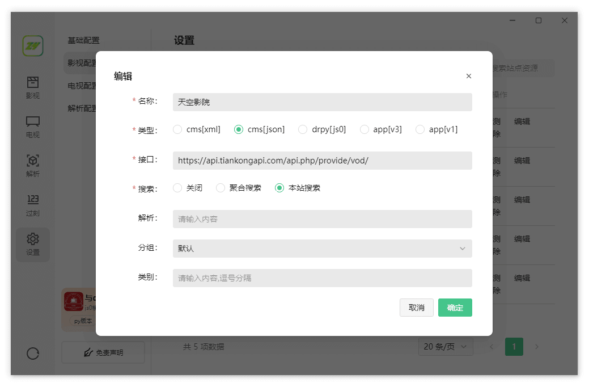Viewport: 589px width, 387px height.
Task: Select the cms[xml] type radio button
Action: coord(178,129)
